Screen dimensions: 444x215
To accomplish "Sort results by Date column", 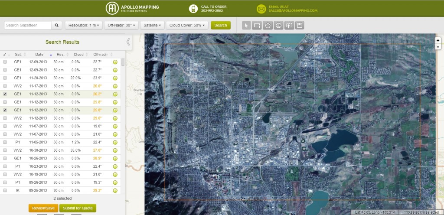I will (x=40, y=54).
